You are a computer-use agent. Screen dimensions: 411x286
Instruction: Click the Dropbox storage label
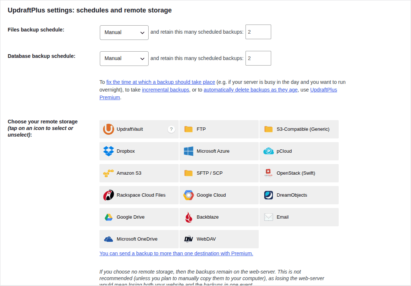coord(126,151)
